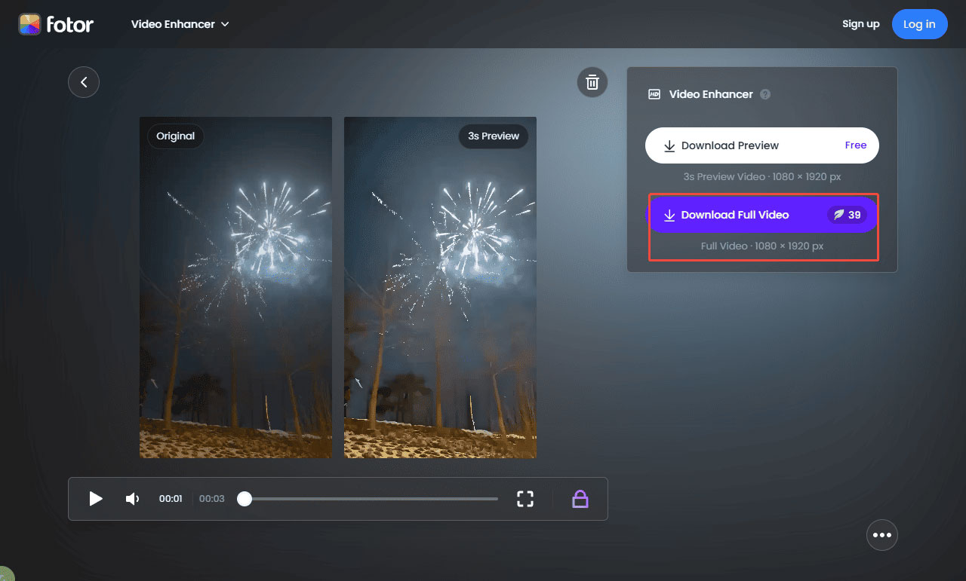Screen dimensions: 966x581
Task: Click the purple lock icon
Action: pyautogui.click(x=580, y=499)
